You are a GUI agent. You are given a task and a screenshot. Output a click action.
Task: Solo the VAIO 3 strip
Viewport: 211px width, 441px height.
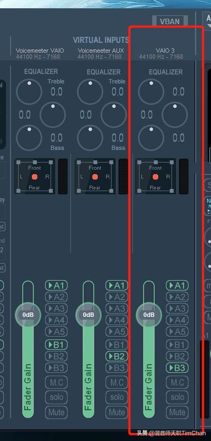point(177,398)
